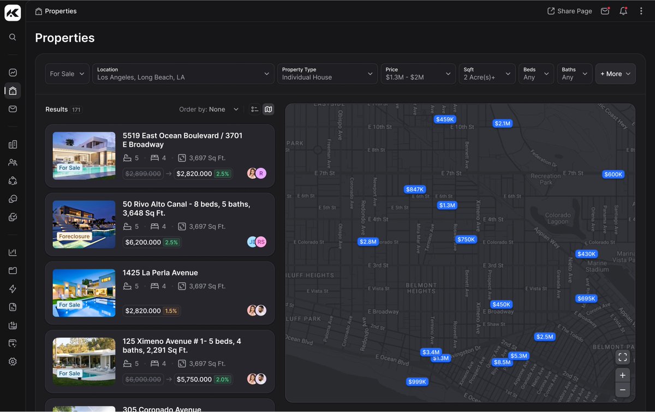This screenshot has width=655, height=412.
Task: Click the Properties breadcrumb home icon
Action: 38,11
